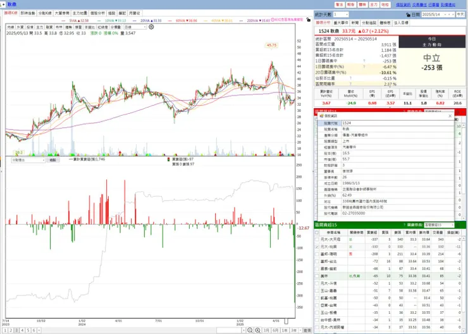Open dropdown arrow next to 3年 button

click(x=300, y=330)
